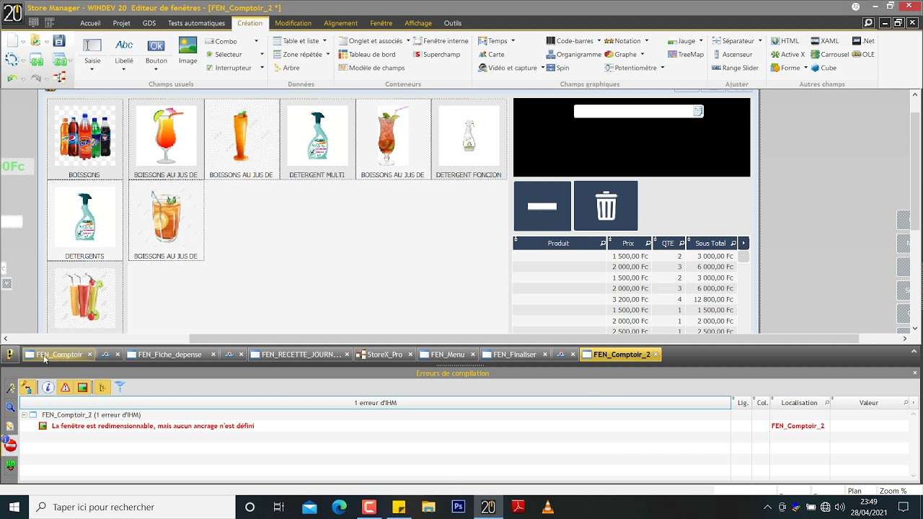Open the Code-barres dropdown
This screenshot has width=923, height=519.
[599, 41]
